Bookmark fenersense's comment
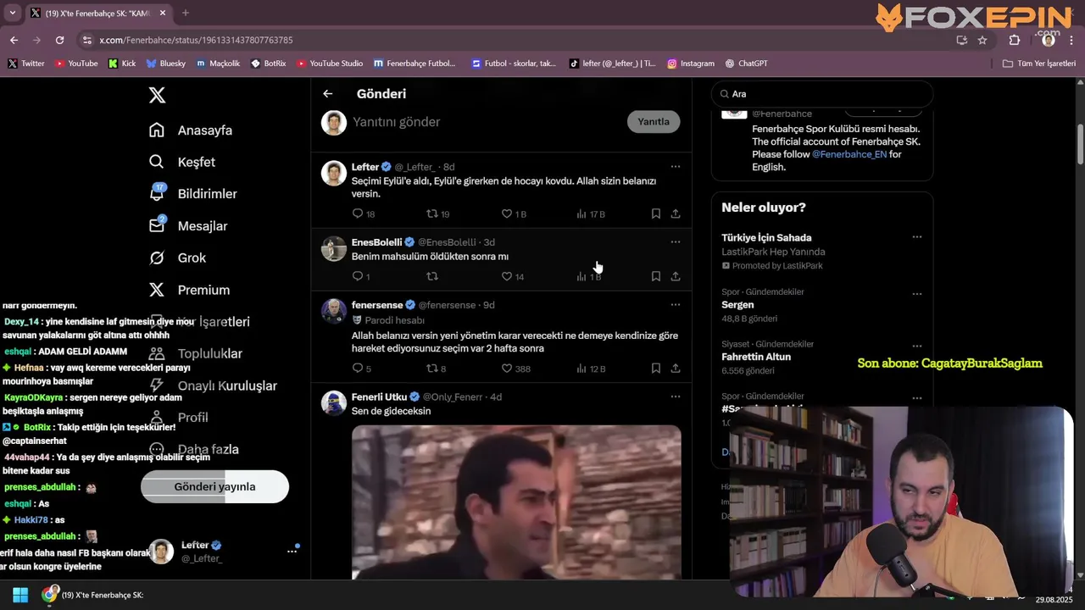Viewport: 1085px width, 610px height. pyautogui.click(x=656, y=369)
